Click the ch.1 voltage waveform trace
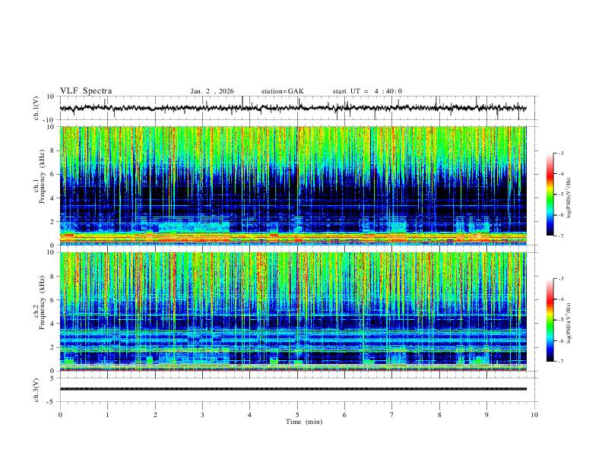Viewport: 602px width, 465px height. [293, 108]
